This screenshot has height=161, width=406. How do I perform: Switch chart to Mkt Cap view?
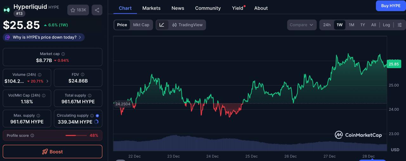pos(141,25)
